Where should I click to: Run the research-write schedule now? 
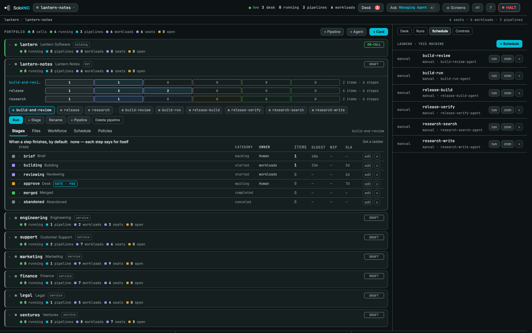click(494, 144)
